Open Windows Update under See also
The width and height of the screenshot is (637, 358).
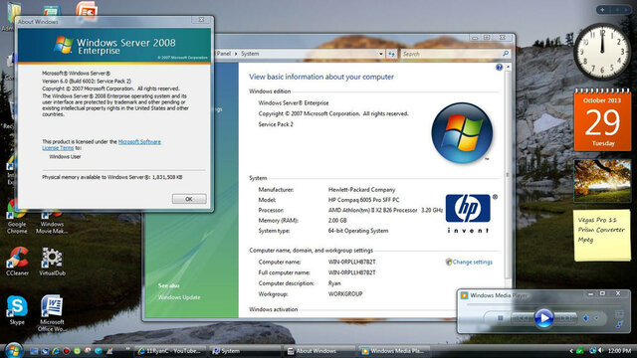(179, 297)
